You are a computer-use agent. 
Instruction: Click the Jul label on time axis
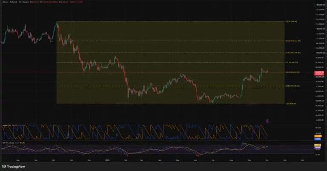click(213, 160)
